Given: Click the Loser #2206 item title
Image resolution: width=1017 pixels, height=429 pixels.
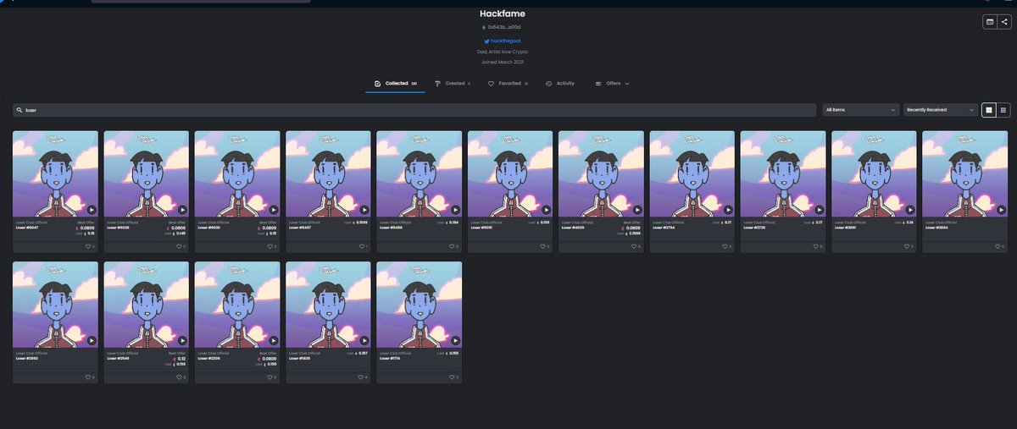Looking at the screenshot, I should (x=209, y=359).
